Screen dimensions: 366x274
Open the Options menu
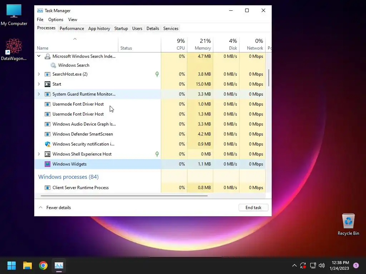click(56, 20)
